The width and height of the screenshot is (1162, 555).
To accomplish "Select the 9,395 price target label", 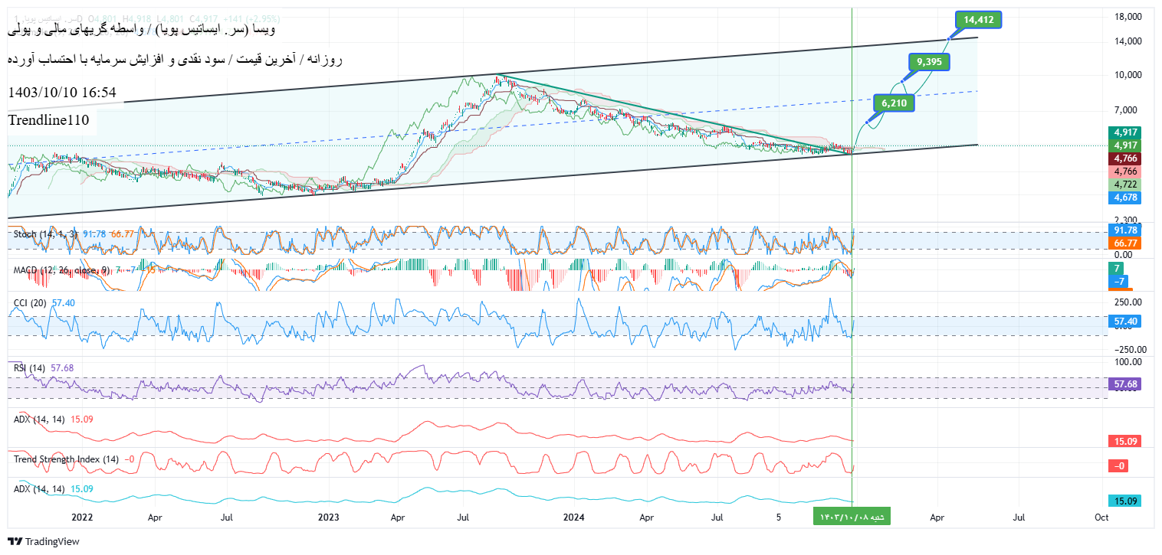I will point(929,62).
